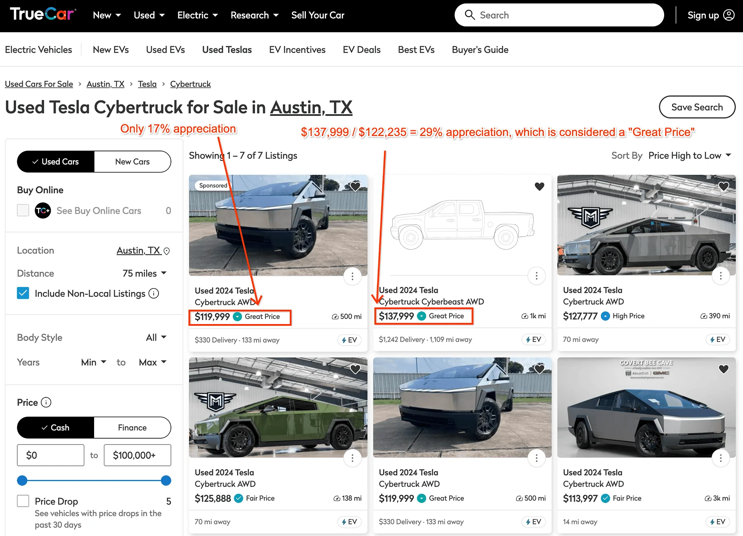Viewport: 743px width, 536px height.
Task: Click the Fair Price badge icon on $125,888 listing
Action: click(x=239, y=498)
